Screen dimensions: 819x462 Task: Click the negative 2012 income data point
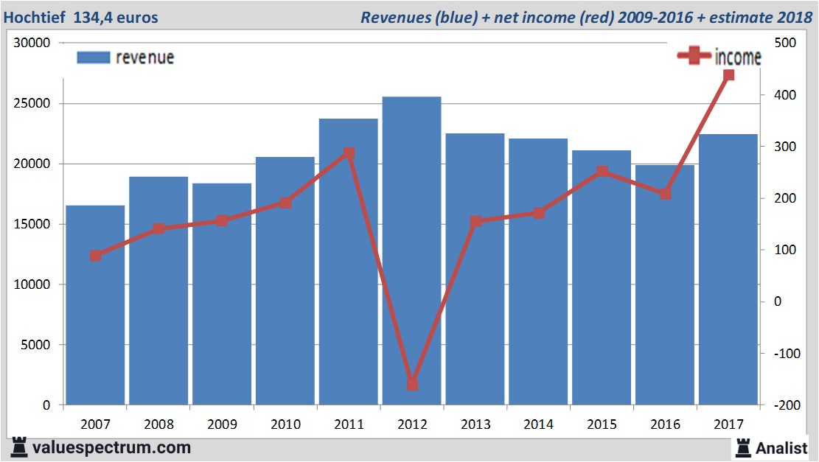click(x=412, y=384)
